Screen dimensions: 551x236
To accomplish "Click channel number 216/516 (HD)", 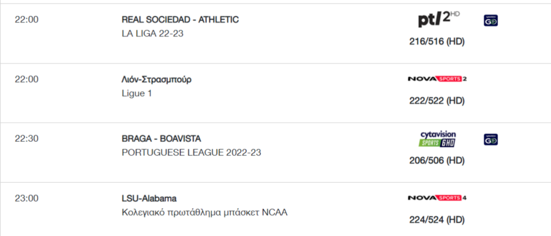I will pyautogui.click(x=437, y=42).
